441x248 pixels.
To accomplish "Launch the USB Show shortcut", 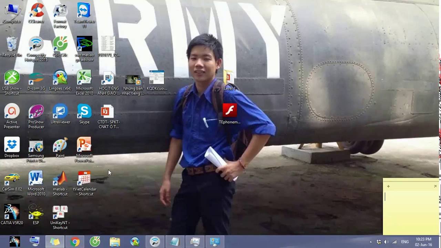I will [x=12, y=83].
